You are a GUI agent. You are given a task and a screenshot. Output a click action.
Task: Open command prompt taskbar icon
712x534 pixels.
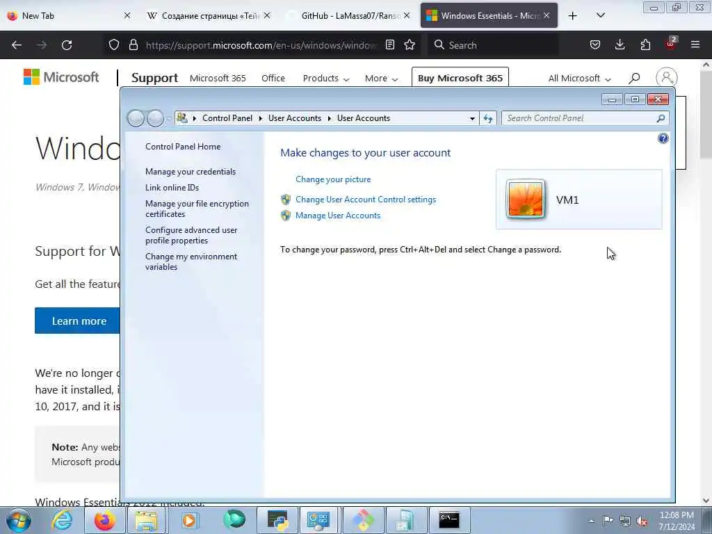pyautogui.click(x=449, y=520)
